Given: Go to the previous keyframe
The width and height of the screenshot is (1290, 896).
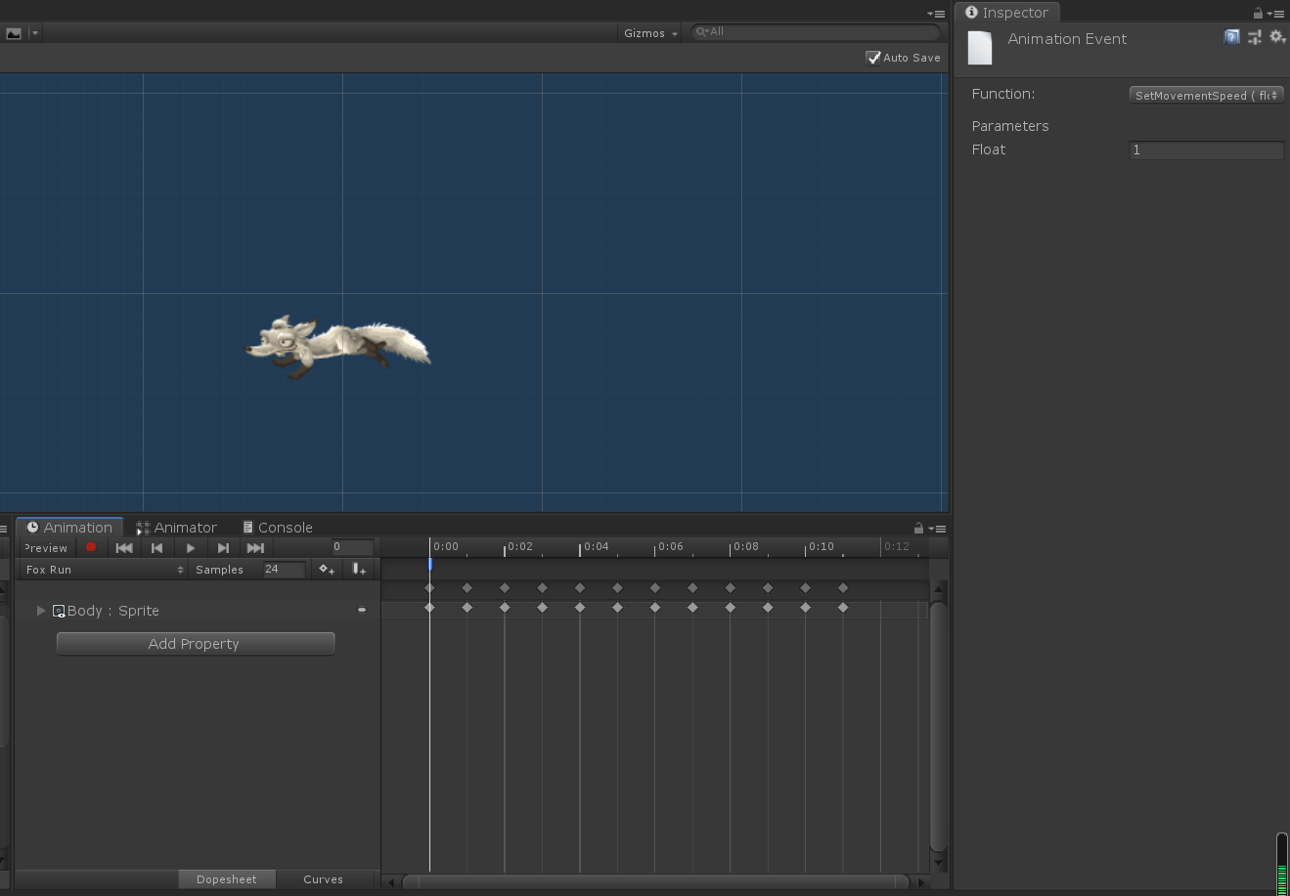Looking at the screenshot, I should 156,548.
